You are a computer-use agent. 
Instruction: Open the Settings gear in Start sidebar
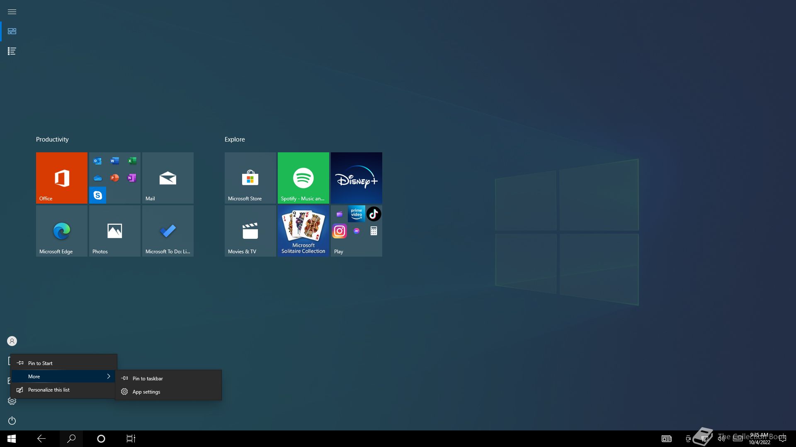point(12,401)
